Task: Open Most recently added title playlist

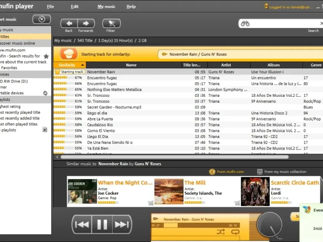Action: (x=19, y=118)
